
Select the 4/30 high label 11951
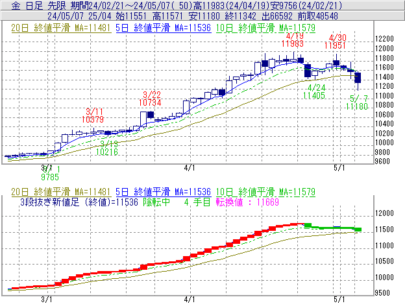(x=341, y=47)
